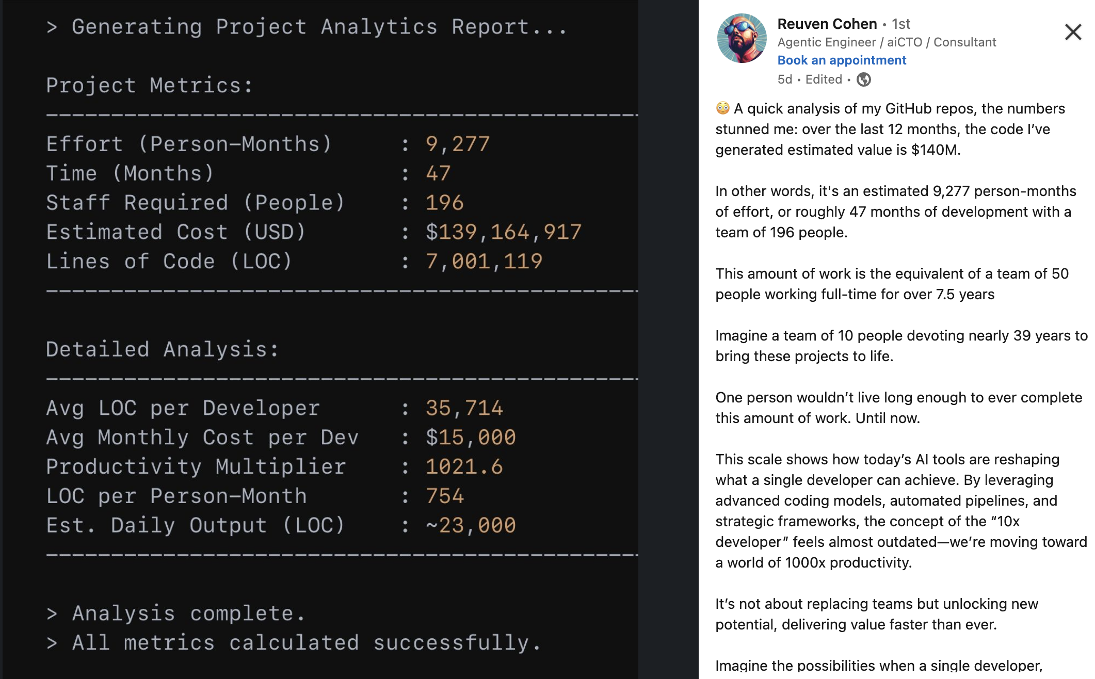Click the Lines of Code 7,001,119 figure

click(x=484, y=262)
